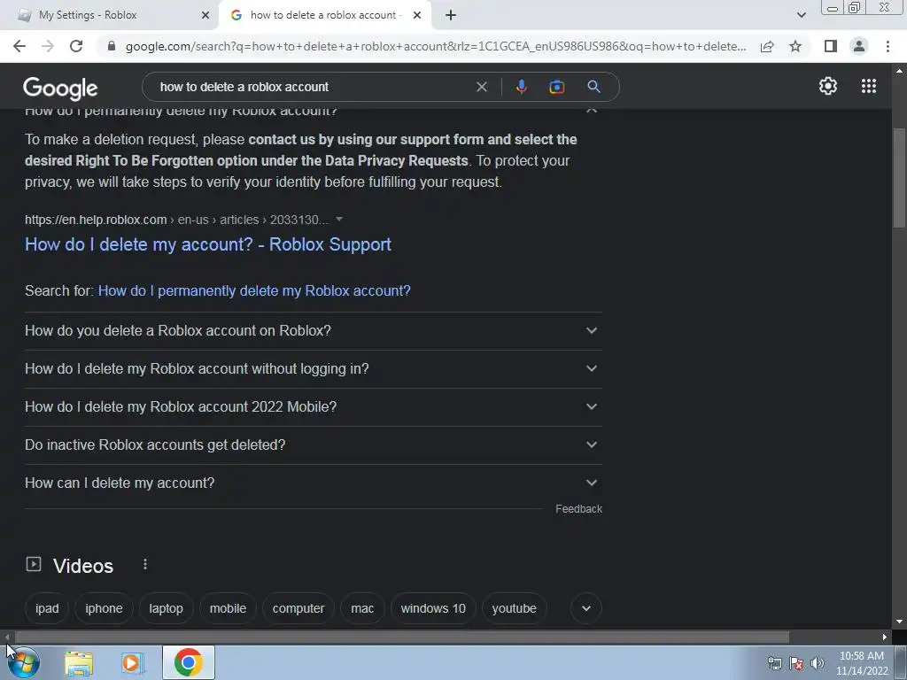Image resolution: width=907 pixels, height=680 pixels.
Task: Open Chrome profile avatar menu
Action: [x=859, y=46]
